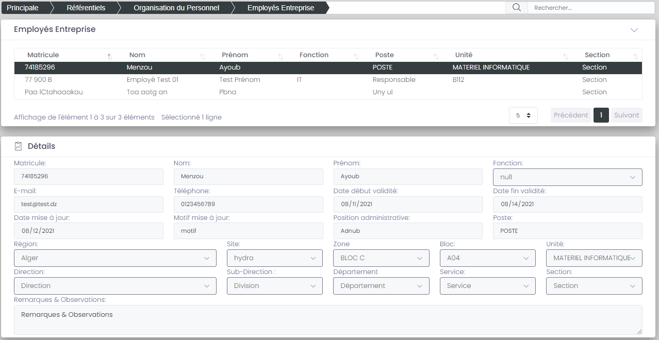Click the Précédent pagination button

(x=571, y=115)
